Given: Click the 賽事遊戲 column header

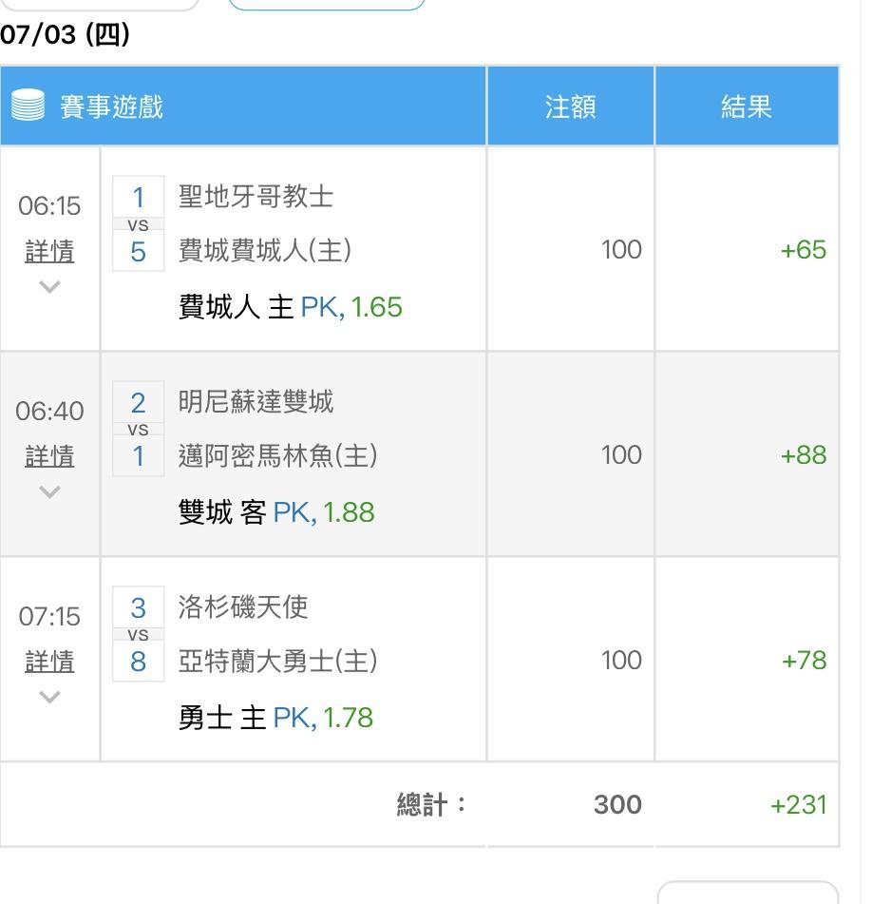Looking at the screenshot, I should (112, 106).
